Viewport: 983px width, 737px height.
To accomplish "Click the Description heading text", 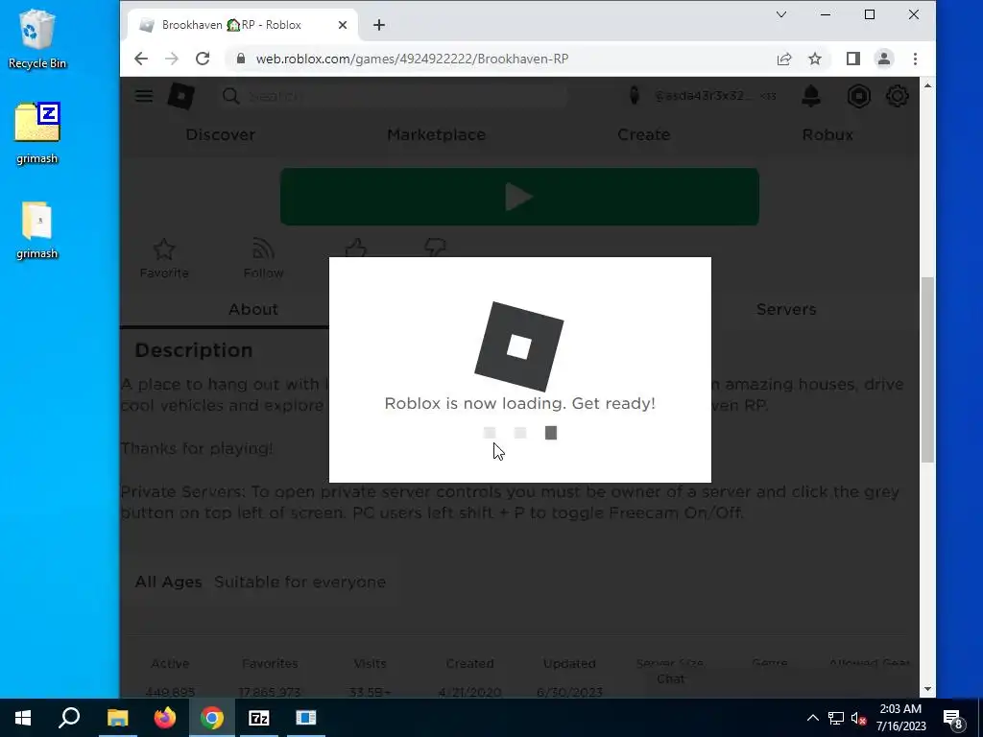I will [193, 350].
